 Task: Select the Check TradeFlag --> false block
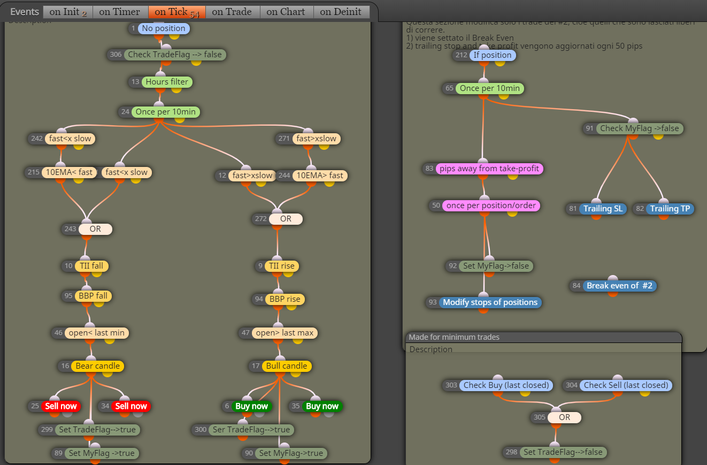[175, 55]
